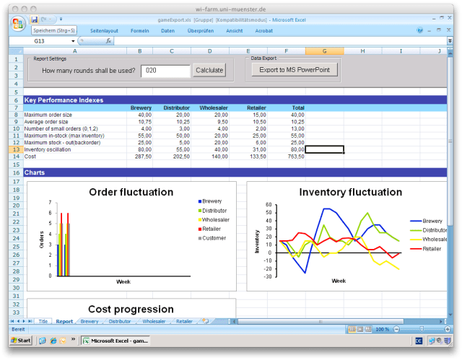Screen dimensions: 462x360
Task: Expand the formula bar
Action: 450,40
